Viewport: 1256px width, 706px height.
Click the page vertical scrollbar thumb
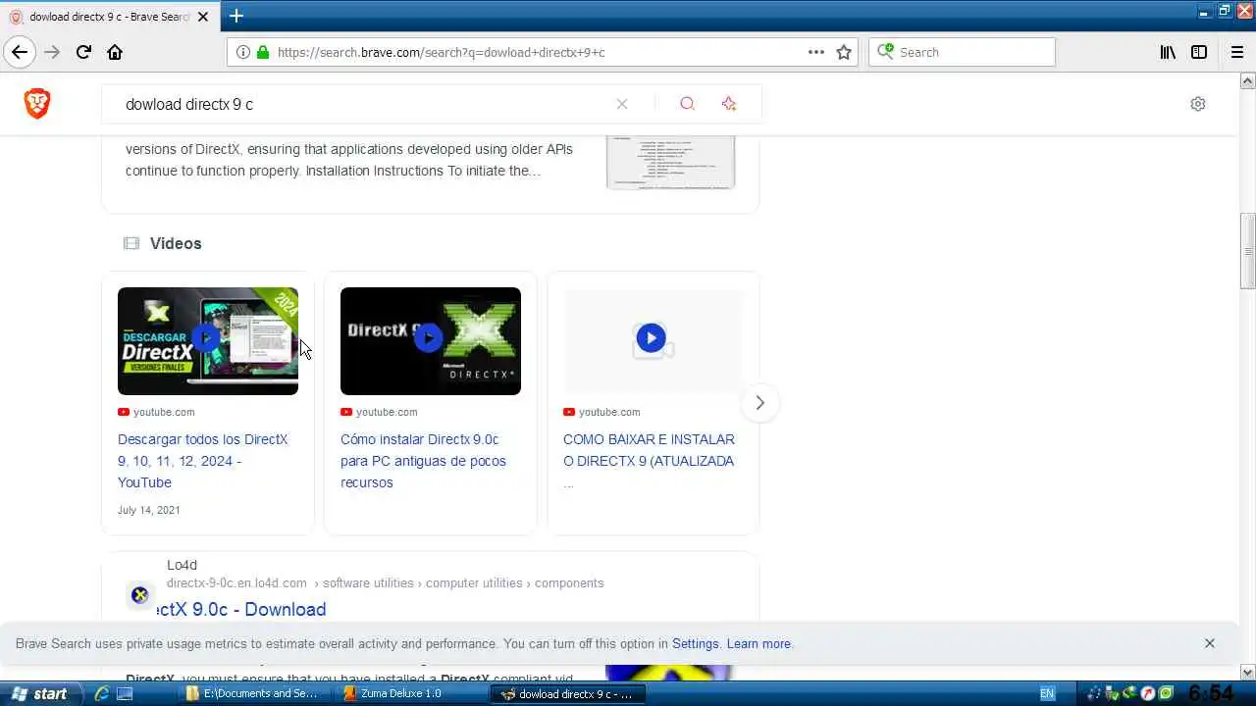tap(1248, 251)
